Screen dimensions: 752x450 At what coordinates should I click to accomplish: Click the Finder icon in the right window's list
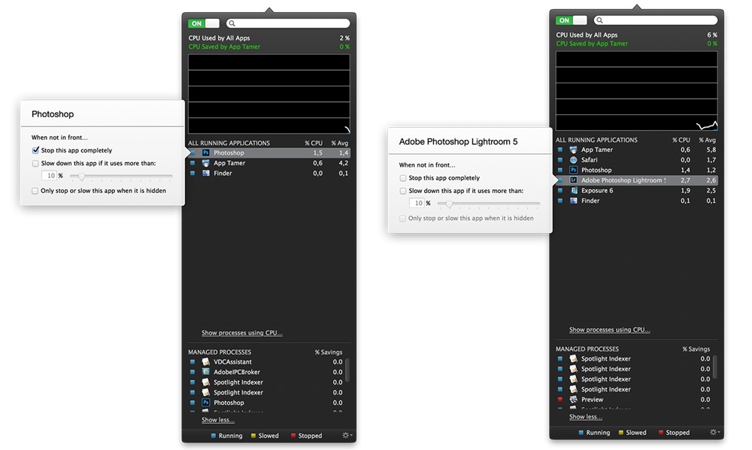point(573,201)
